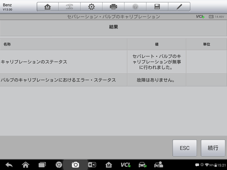Image resolution: width=227 pixels, height=170 pixels.
Task: Save the result with floppy disk icon
Action: pyautogui.click(x=157, y=7)
